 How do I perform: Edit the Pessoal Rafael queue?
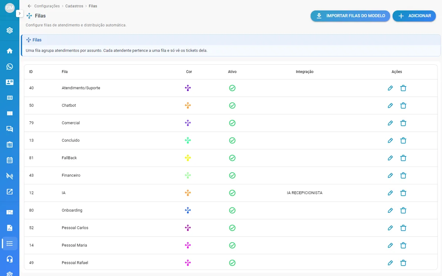click(390, 263)
